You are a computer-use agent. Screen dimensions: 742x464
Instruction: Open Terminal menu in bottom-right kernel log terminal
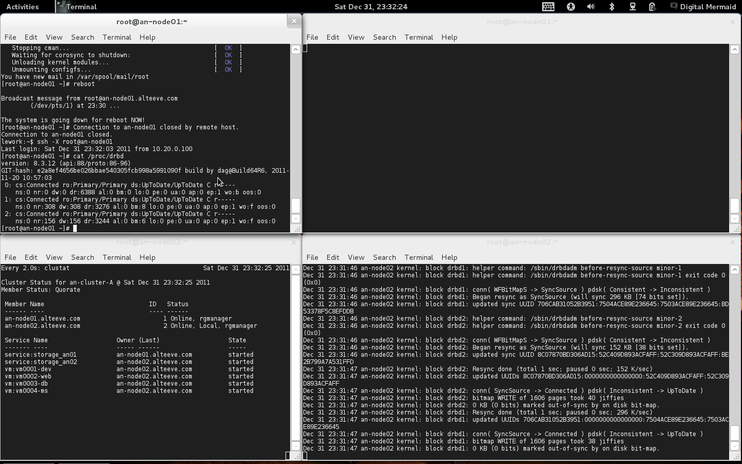(x=419, y=257)
